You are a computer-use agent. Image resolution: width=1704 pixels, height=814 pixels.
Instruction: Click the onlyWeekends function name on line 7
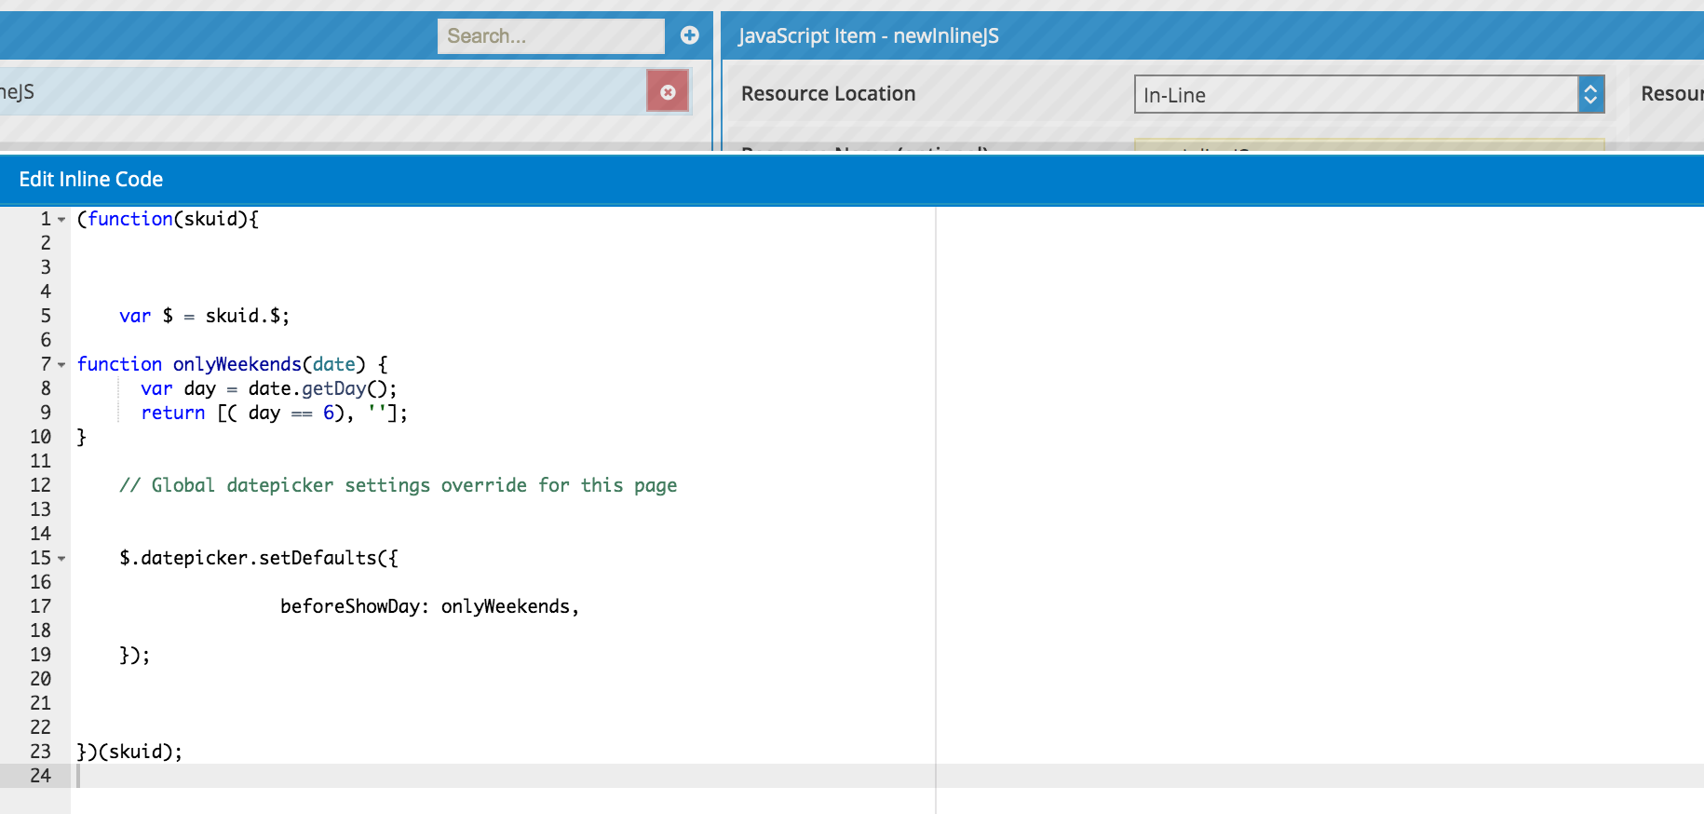(x=237, y=364)
